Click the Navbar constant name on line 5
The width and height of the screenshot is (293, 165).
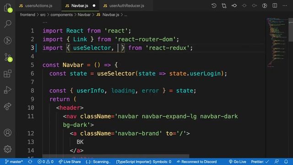click(73, 65)
